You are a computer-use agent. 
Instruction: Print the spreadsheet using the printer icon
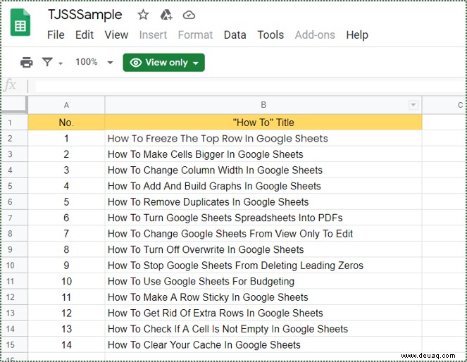(x=27, y=62)
